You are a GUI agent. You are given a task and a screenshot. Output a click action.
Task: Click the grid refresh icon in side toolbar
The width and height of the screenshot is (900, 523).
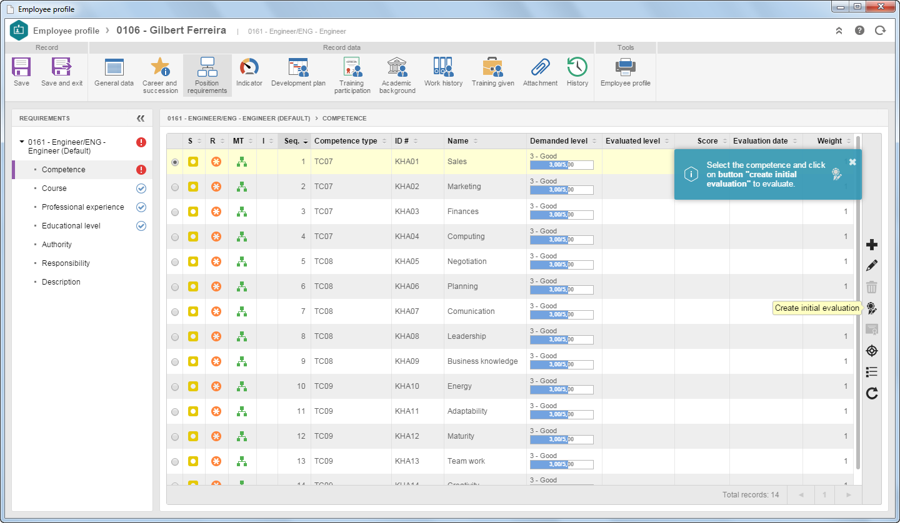(872, 393)
